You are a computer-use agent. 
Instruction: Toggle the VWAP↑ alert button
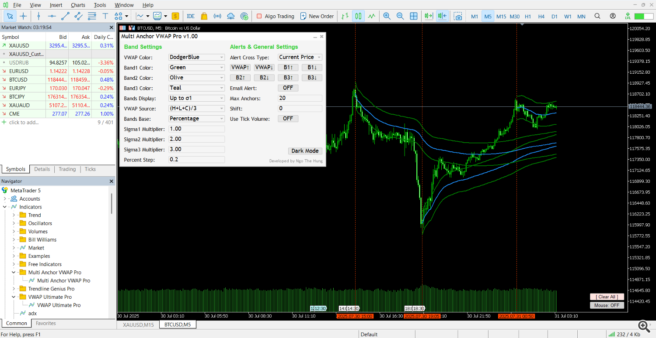pyautogui.click(x=240, y=68)
